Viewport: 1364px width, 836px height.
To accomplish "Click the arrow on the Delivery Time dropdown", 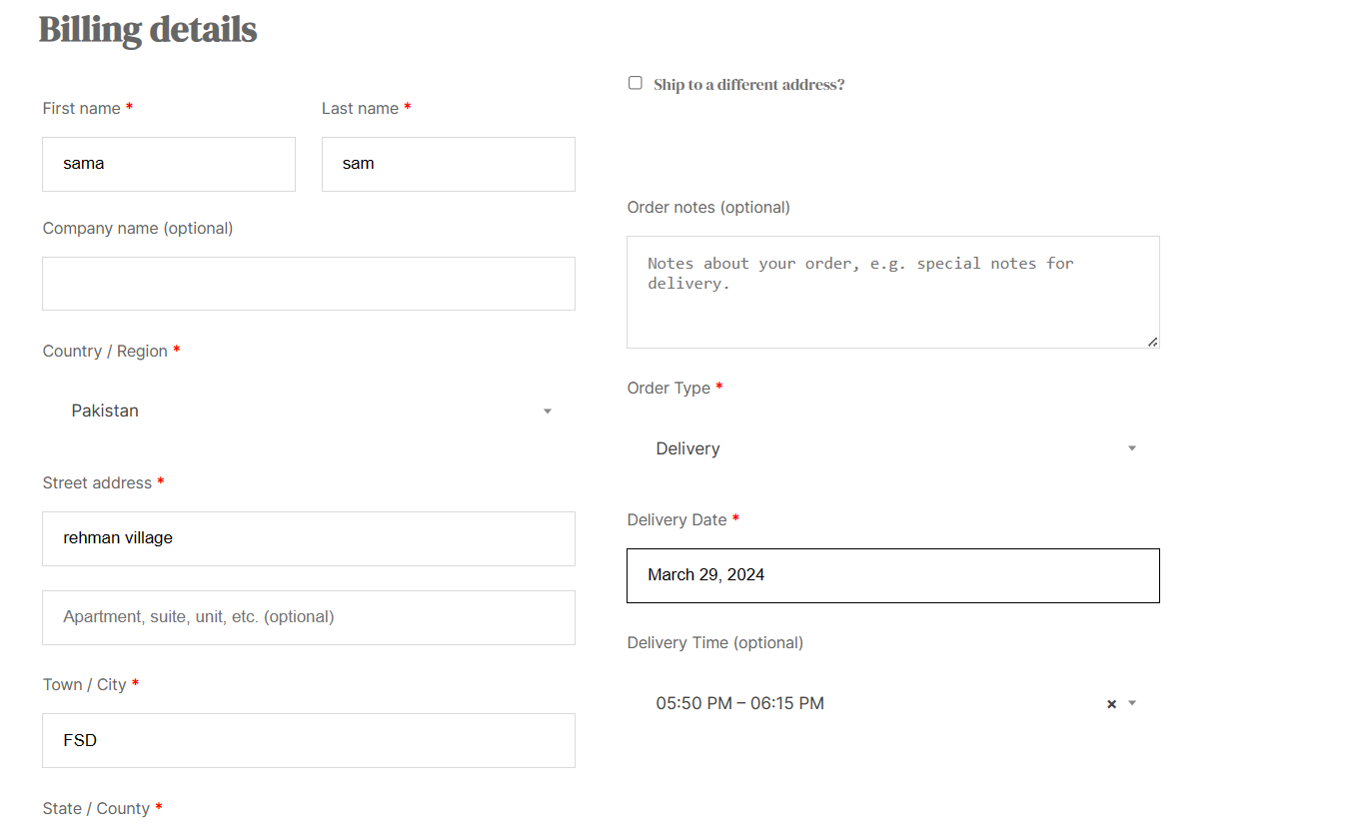I will 1132,703.
